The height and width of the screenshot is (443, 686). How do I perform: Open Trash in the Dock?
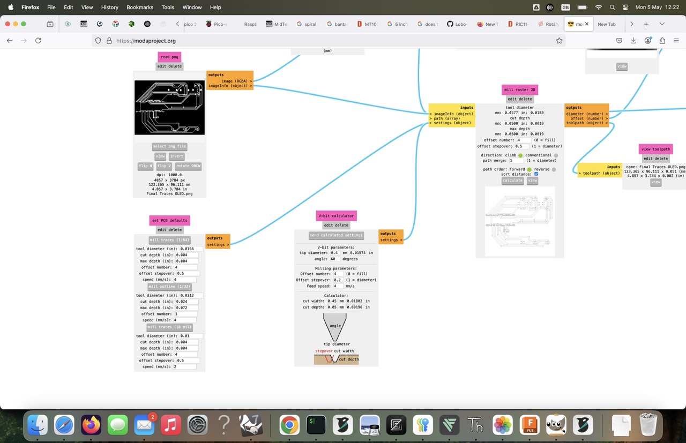point(648,425)
